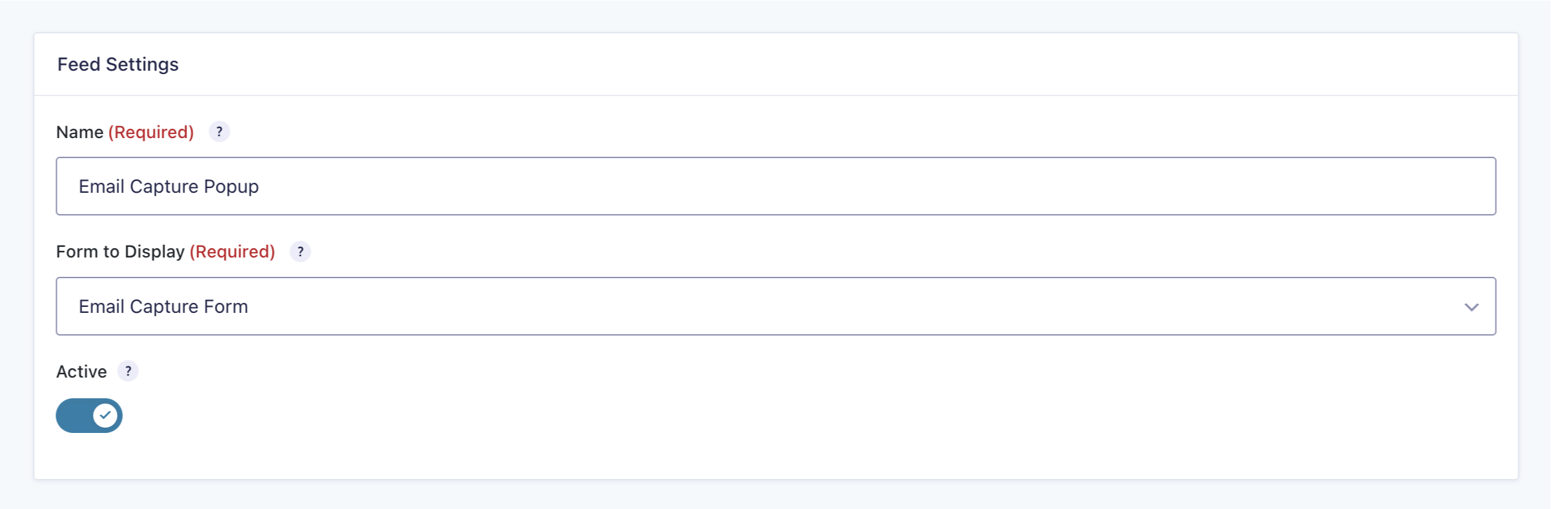Click the 'Email Capture Popup' text
The image size is (1551, 509).
tap(168, 186)
